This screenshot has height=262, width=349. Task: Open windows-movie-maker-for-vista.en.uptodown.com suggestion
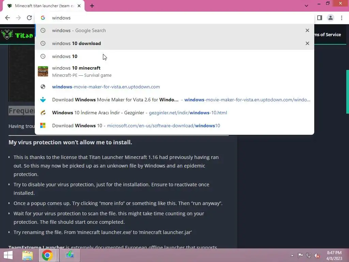tap(174, 87)
